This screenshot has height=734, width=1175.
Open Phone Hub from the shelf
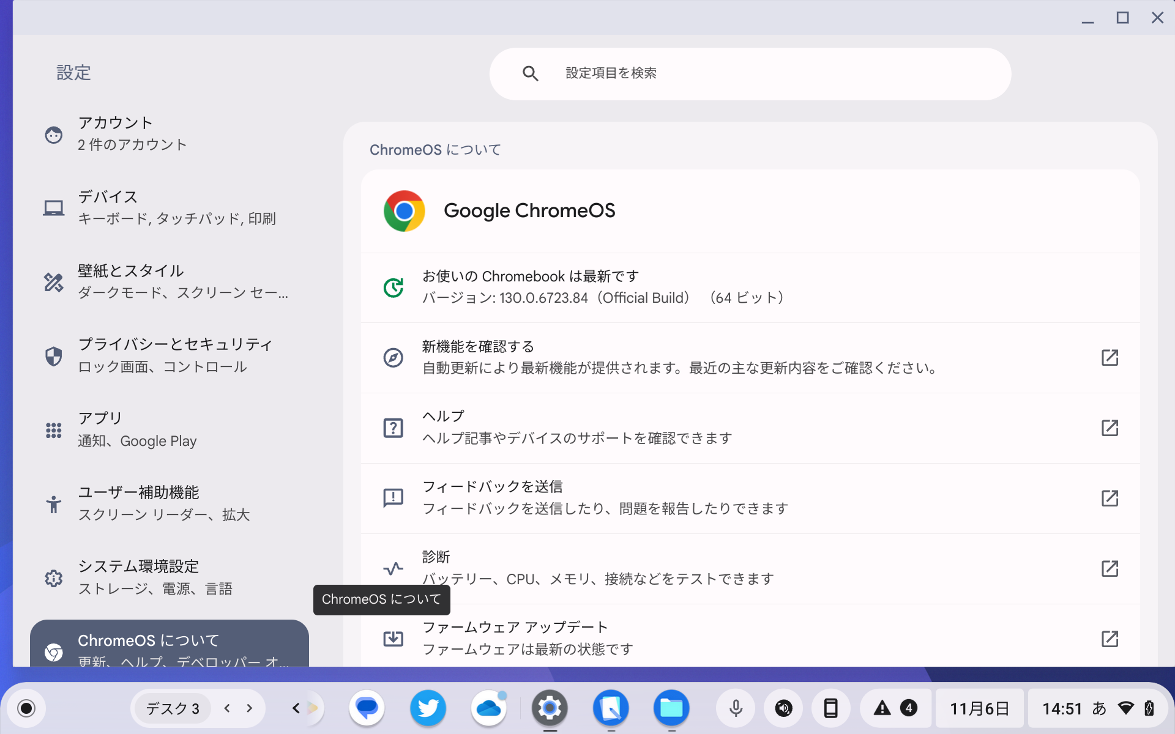[830, 708]
